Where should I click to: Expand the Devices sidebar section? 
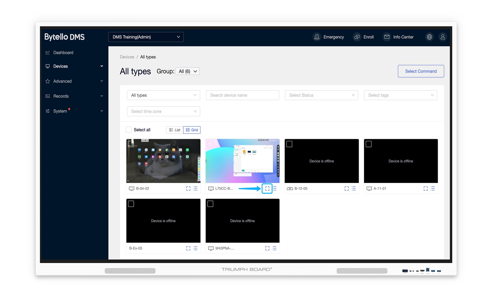(61, 66)
